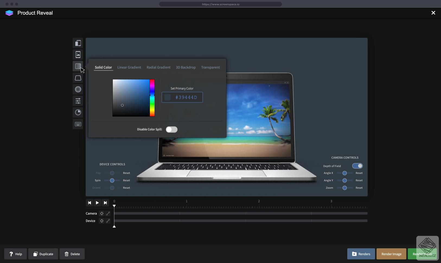This screenshot has height=263, width=441.
Task: Switch to the Linear Gradient tab
Action: pyautogui.click(x=129, y=67)
